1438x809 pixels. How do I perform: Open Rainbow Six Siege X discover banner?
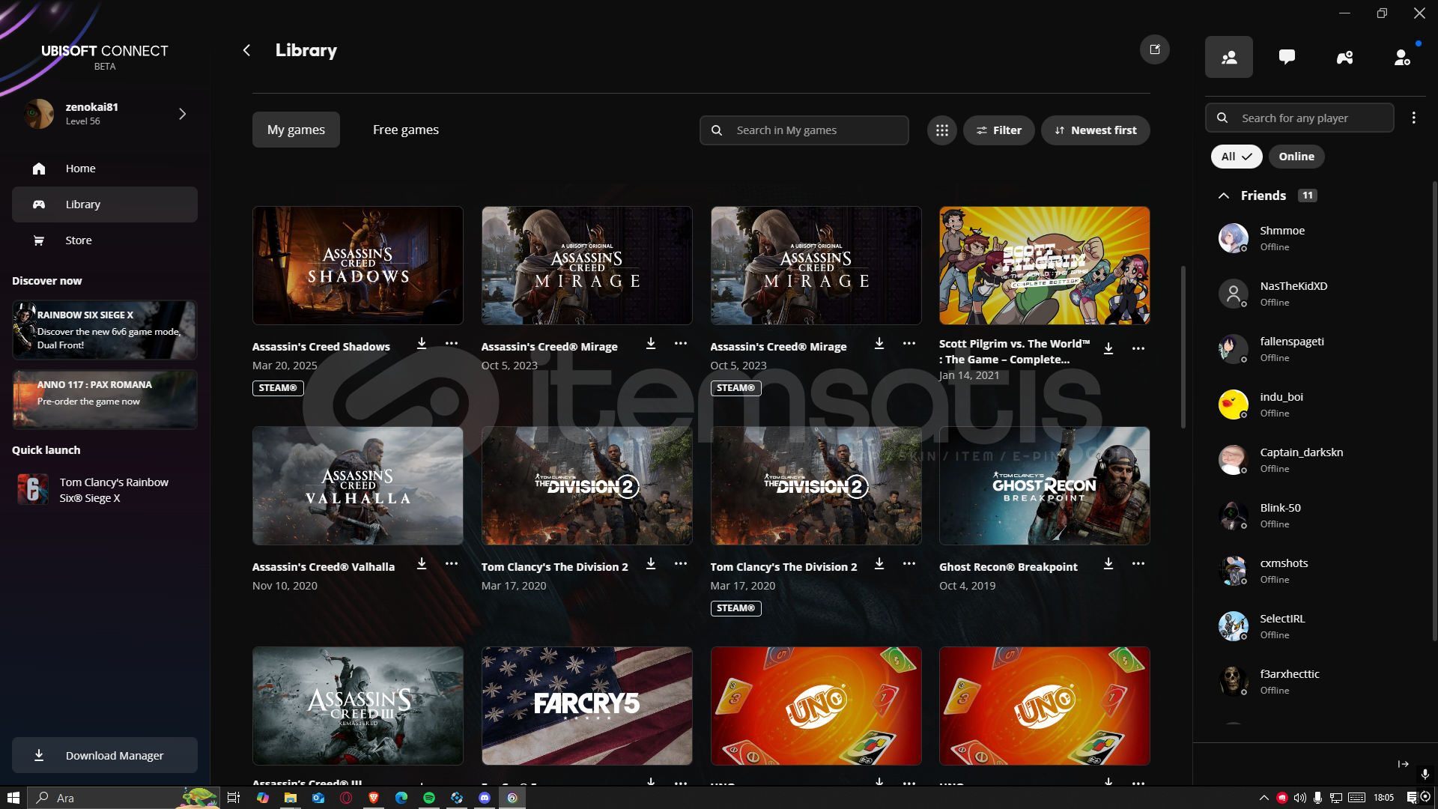point(105,330)
